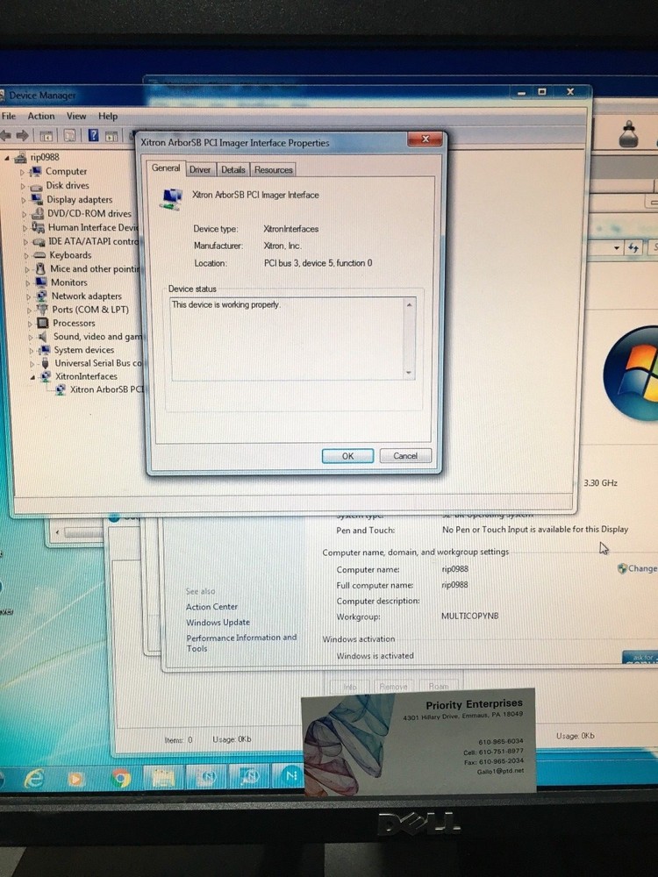This screenshot has width=658, height=877.
Task: Expand the Sound, video and game controllers arrow
Action: 30,338
